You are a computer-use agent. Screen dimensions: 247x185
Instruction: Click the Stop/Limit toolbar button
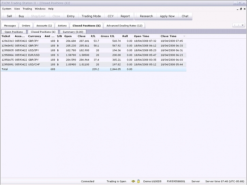tap(38, 16)
